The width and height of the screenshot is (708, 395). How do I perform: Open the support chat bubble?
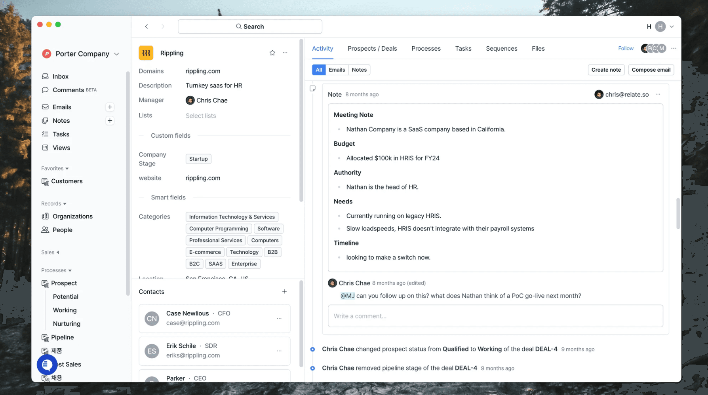47,365
